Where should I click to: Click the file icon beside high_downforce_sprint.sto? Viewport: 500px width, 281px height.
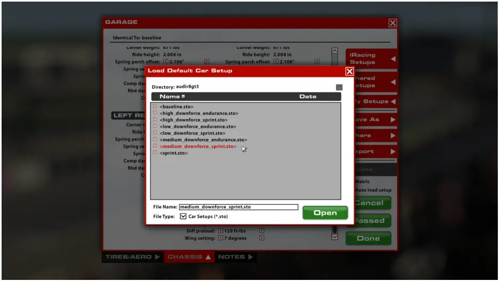click(x=155, y=120)
